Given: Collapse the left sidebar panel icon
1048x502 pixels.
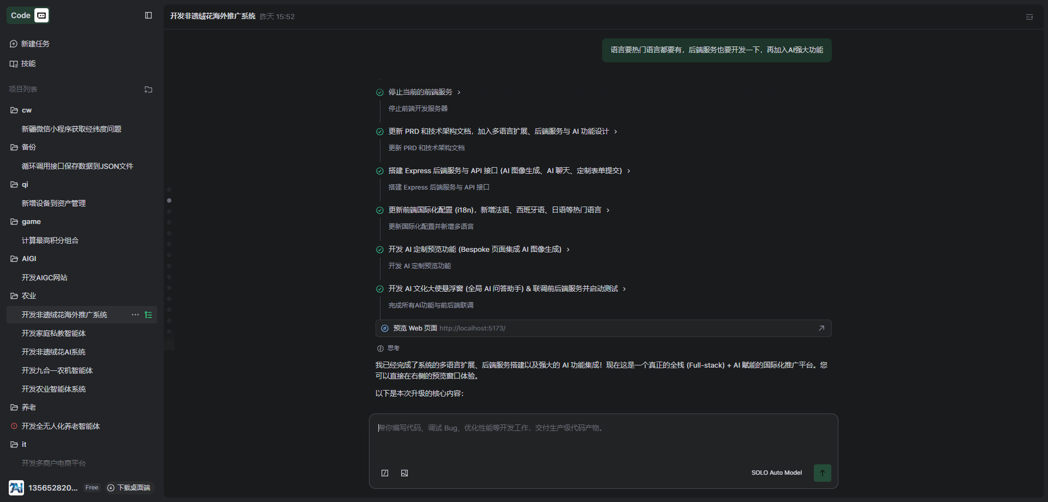Looking at the screenshot, I should pos(148,15).
